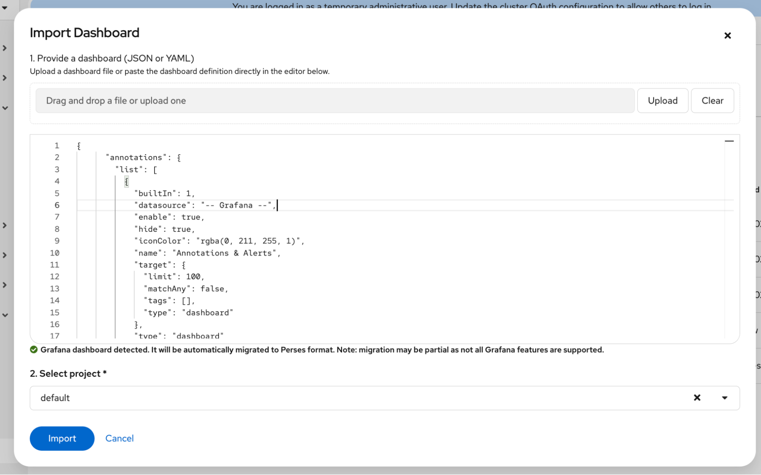Screen dimensions: 761x475
Task: Open the project selection dropdown arrow
Action: 724,398
